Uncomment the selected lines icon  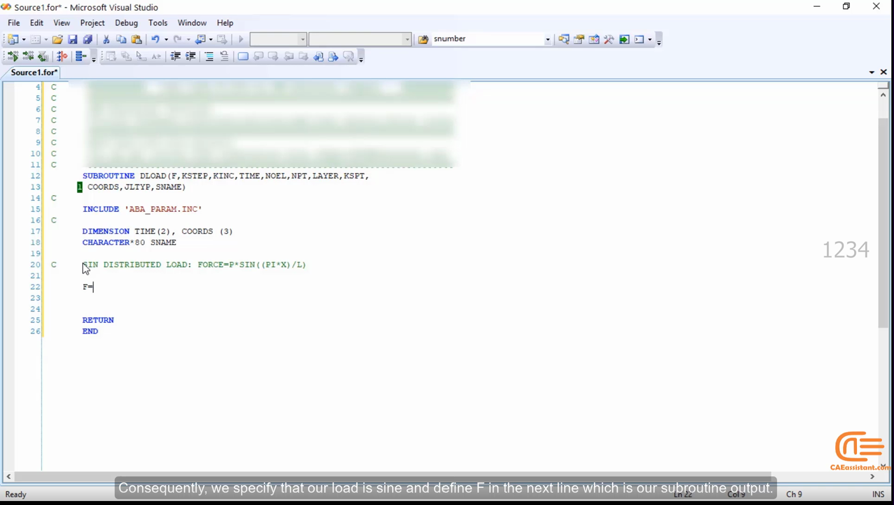click(x=224, y=56)
